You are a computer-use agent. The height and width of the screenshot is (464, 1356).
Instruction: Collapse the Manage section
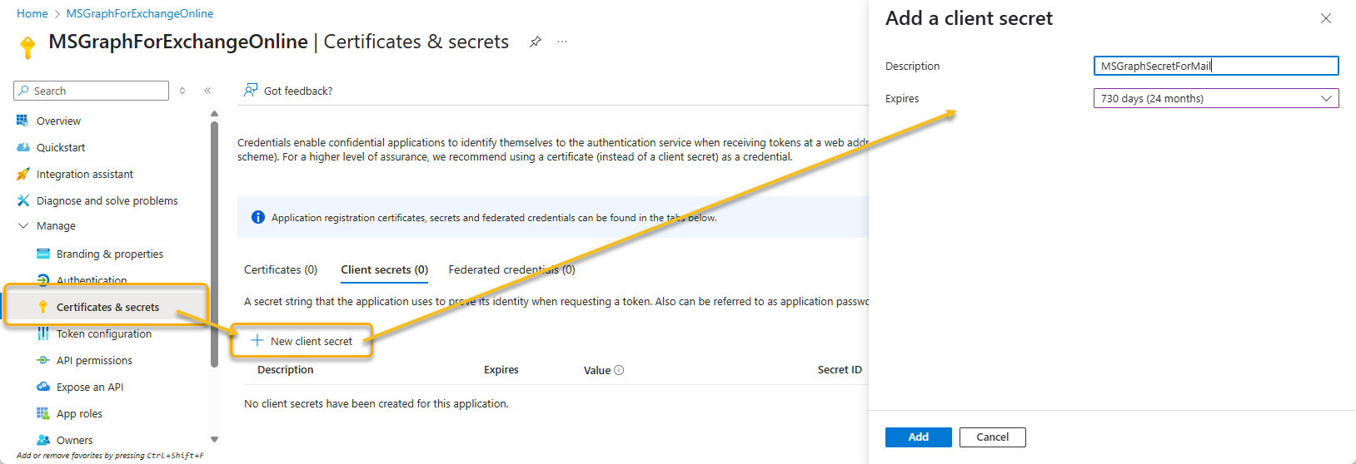22,225
